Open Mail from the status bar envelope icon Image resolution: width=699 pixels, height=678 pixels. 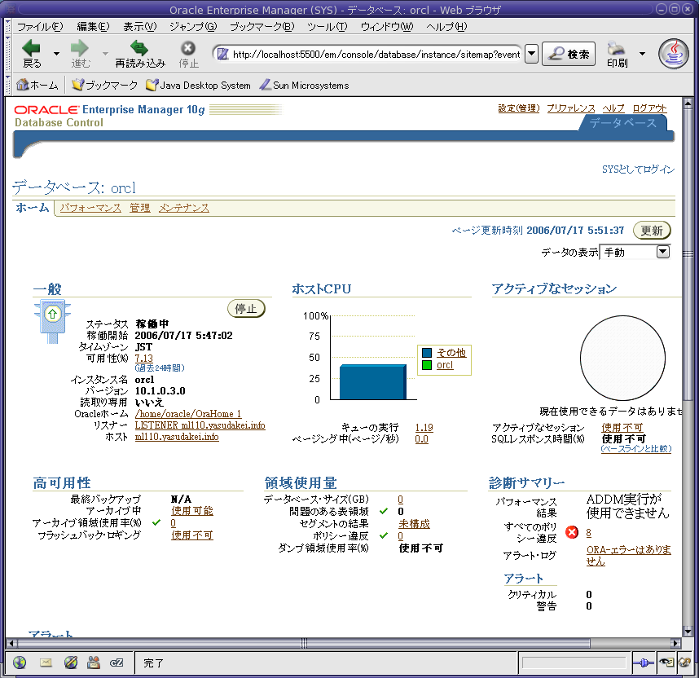tap(46, 663)
